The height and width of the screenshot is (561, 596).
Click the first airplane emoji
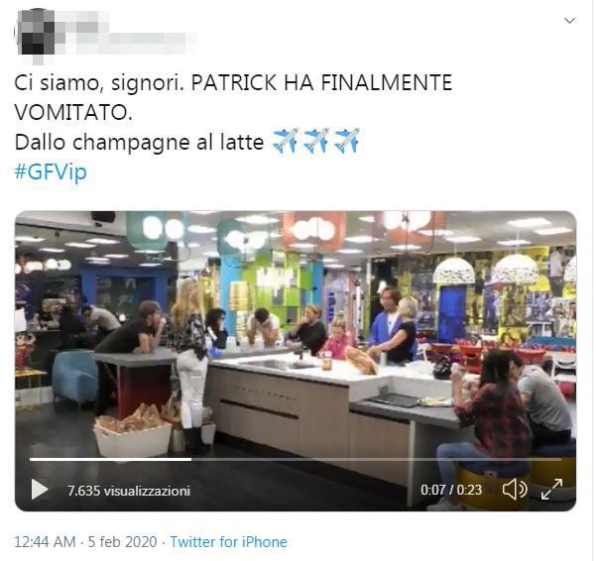pos(286,141)
